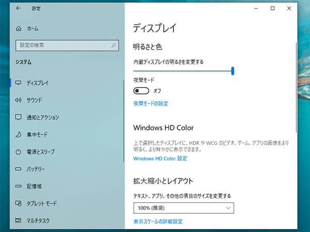Image resolution: width=310 pixels, height=232 pixels.
Task: Click the ディスプレイ page title
Action: click(x=154, y=28)
